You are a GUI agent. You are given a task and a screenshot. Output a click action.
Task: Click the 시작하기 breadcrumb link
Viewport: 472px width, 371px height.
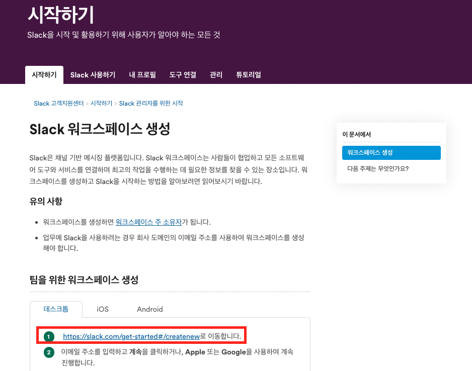(x=101, y=104)
